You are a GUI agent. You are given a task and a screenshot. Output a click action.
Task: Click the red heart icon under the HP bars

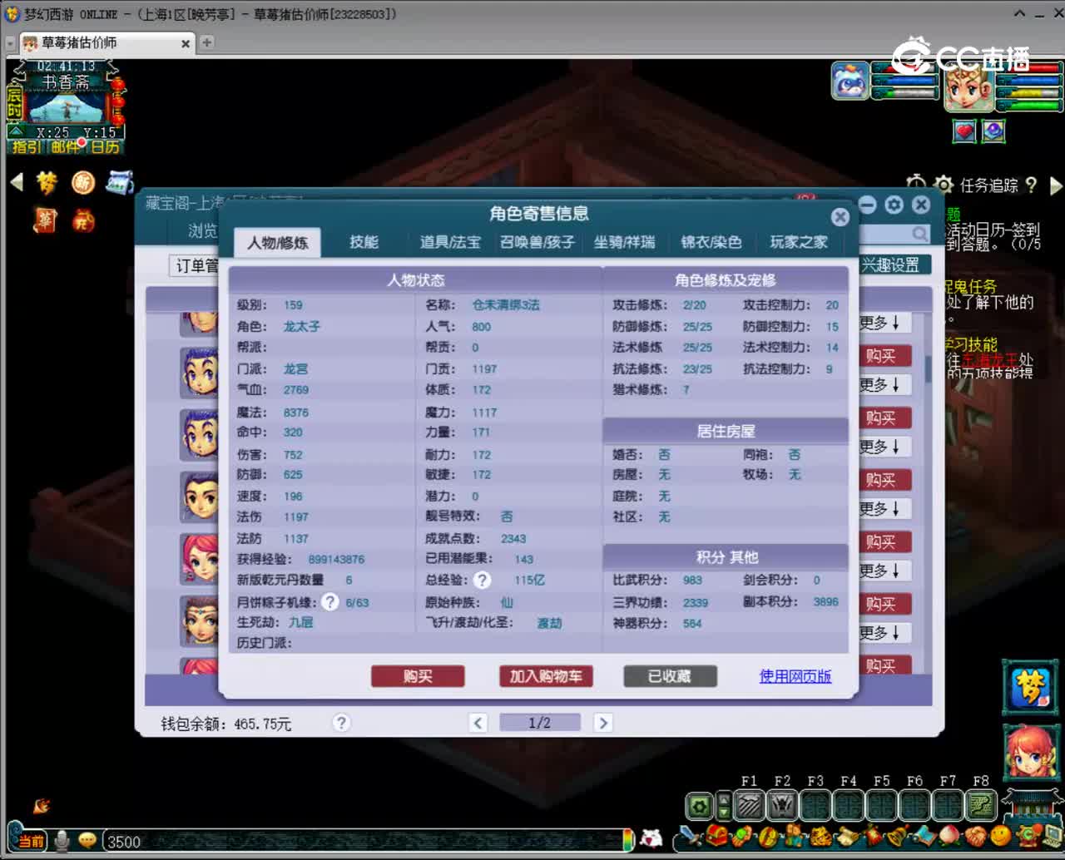tap(963, 131)
